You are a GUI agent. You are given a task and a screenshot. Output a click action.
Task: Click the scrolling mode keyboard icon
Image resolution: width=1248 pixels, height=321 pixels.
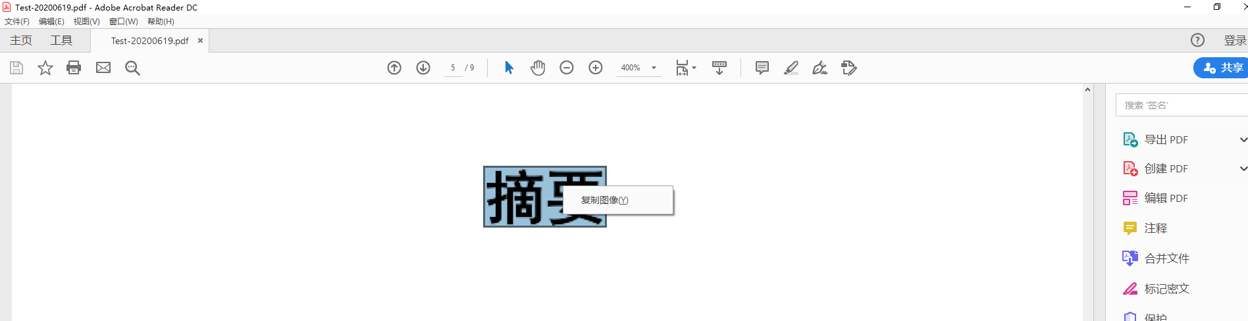tap(719, 68)
